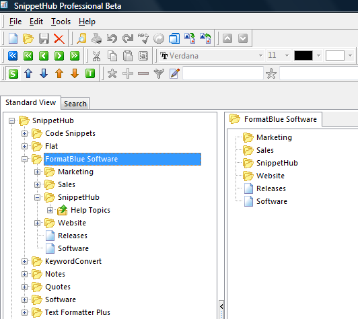Run the ABC spell check tool

point(143,38)
